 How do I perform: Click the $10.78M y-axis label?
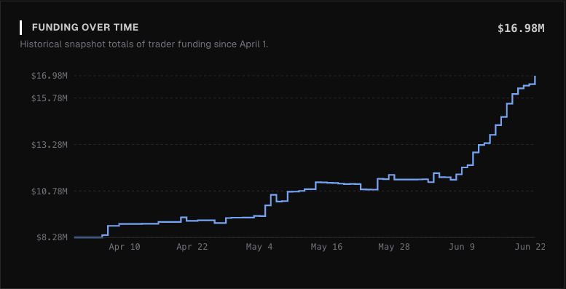pyautogui.click(x=50, y=191)
